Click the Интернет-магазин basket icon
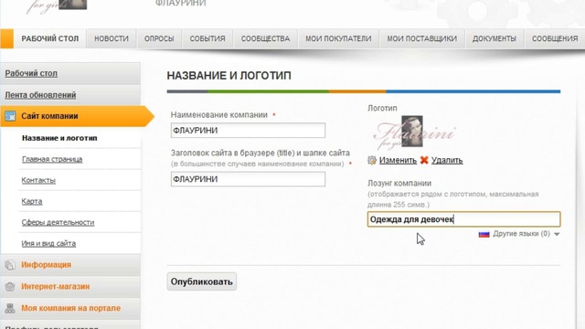Viewport: 585px width, 329px height. click(10, 286)
